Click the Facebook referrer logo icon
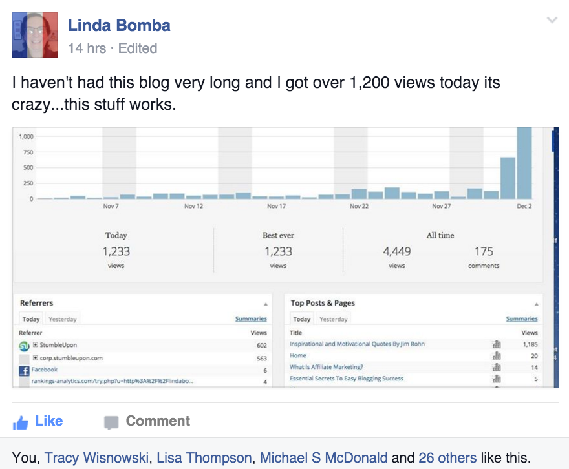Image resolution: width=569 pixels, height=469 pixels. pyautogui.click(x=24, y=371)
